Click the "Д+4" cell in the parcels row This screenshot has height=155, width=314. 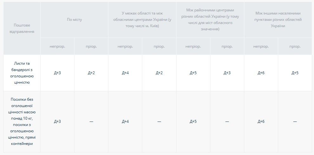[125, 122]
